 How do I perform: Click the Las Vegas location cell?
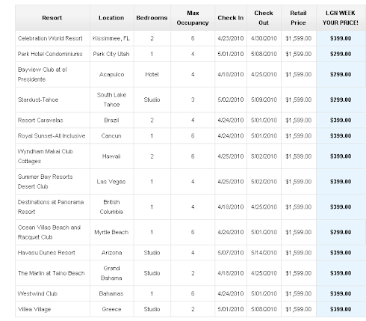111,182
